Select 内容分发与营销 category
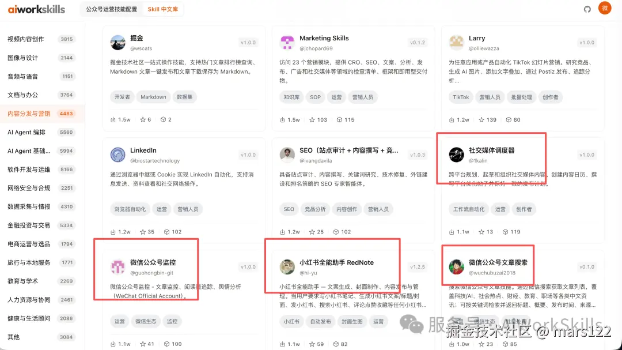The width and height of the screenshot is (622, 350). tap(41, 114)
